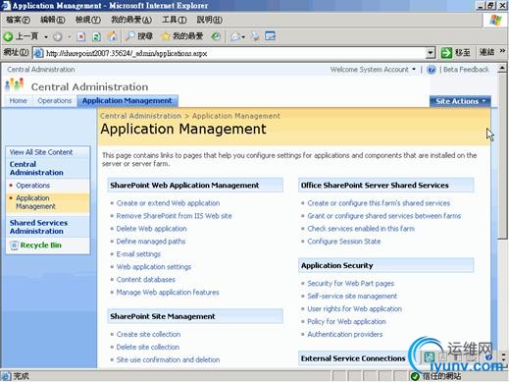509x382 pixels.
Task: Open Web application settings link
Action: (x=154, y=267)
